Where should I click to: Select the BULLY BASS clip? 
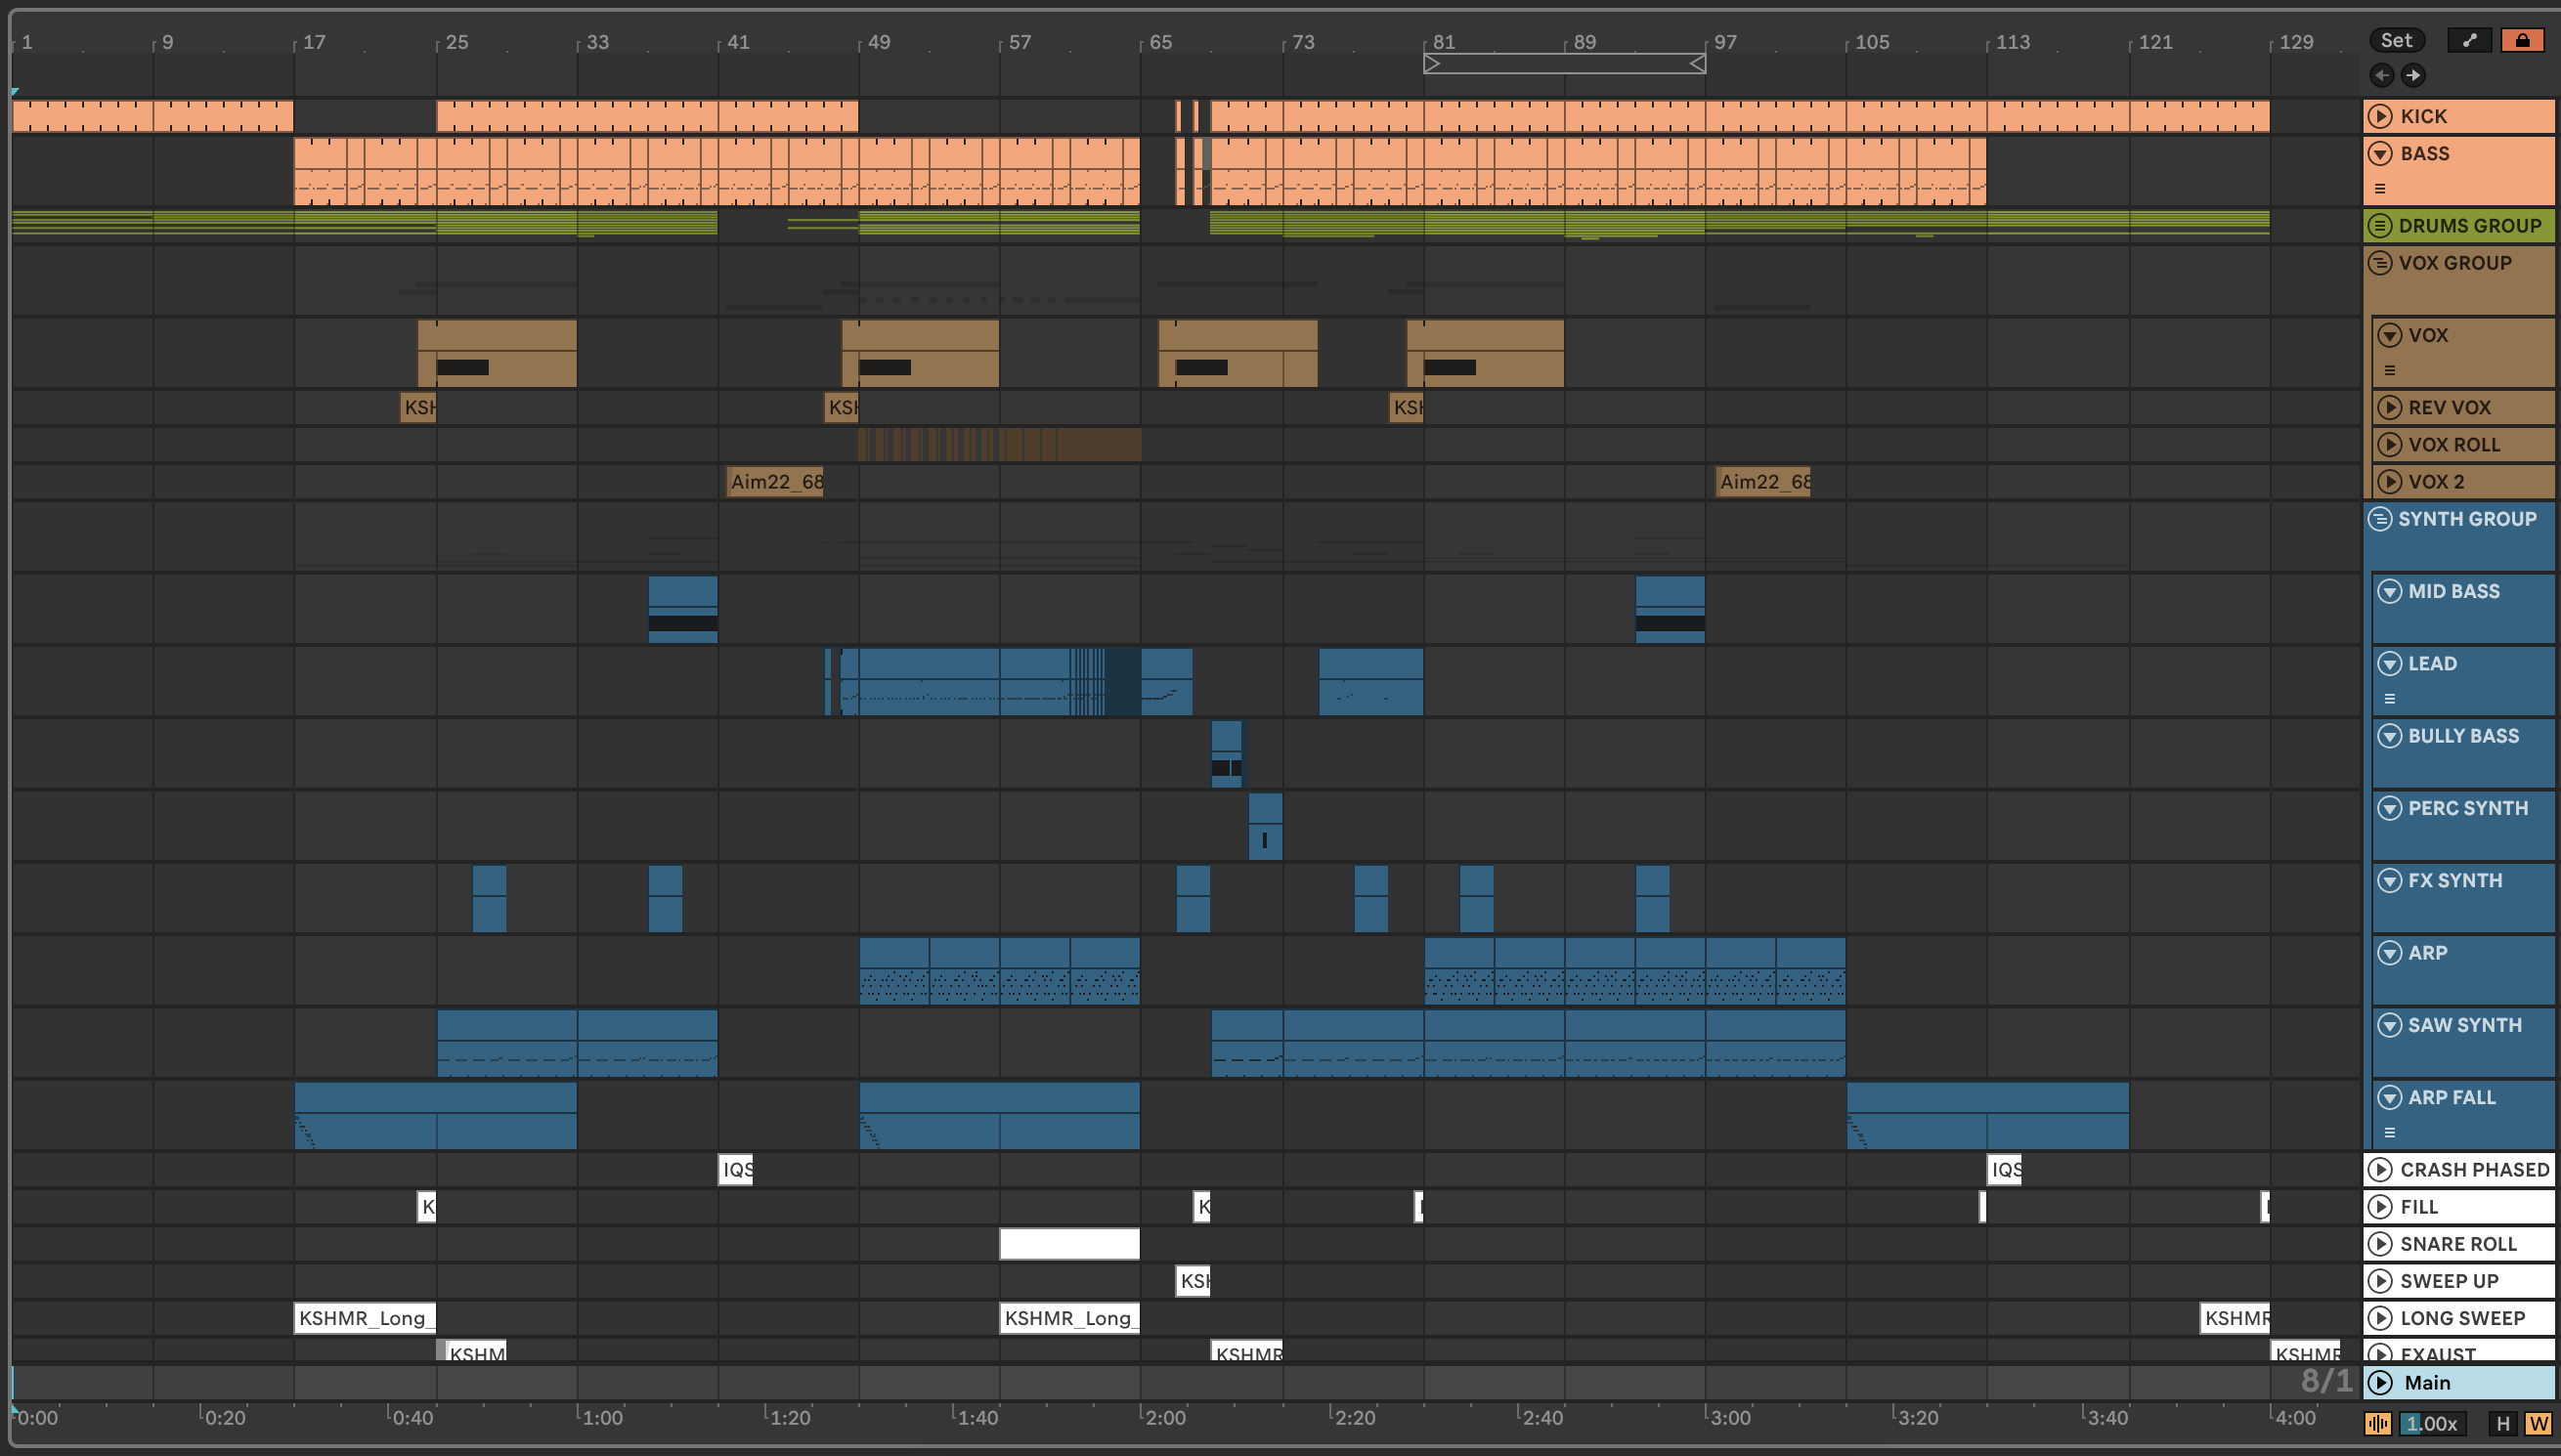[1227, 753]
